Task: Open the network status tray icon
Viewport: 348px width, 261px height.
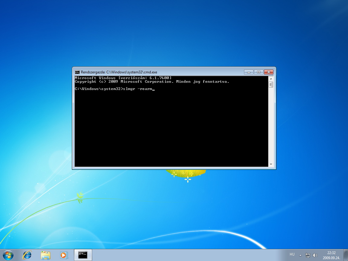Action: coord(308,255)
